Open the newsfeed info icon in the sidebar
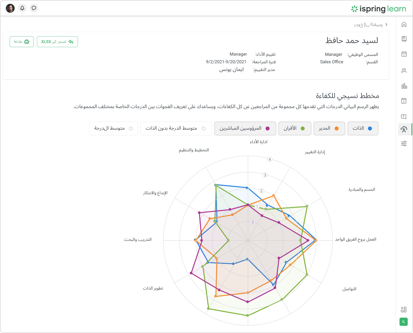The image size is (413, 333). coord(404,100)
